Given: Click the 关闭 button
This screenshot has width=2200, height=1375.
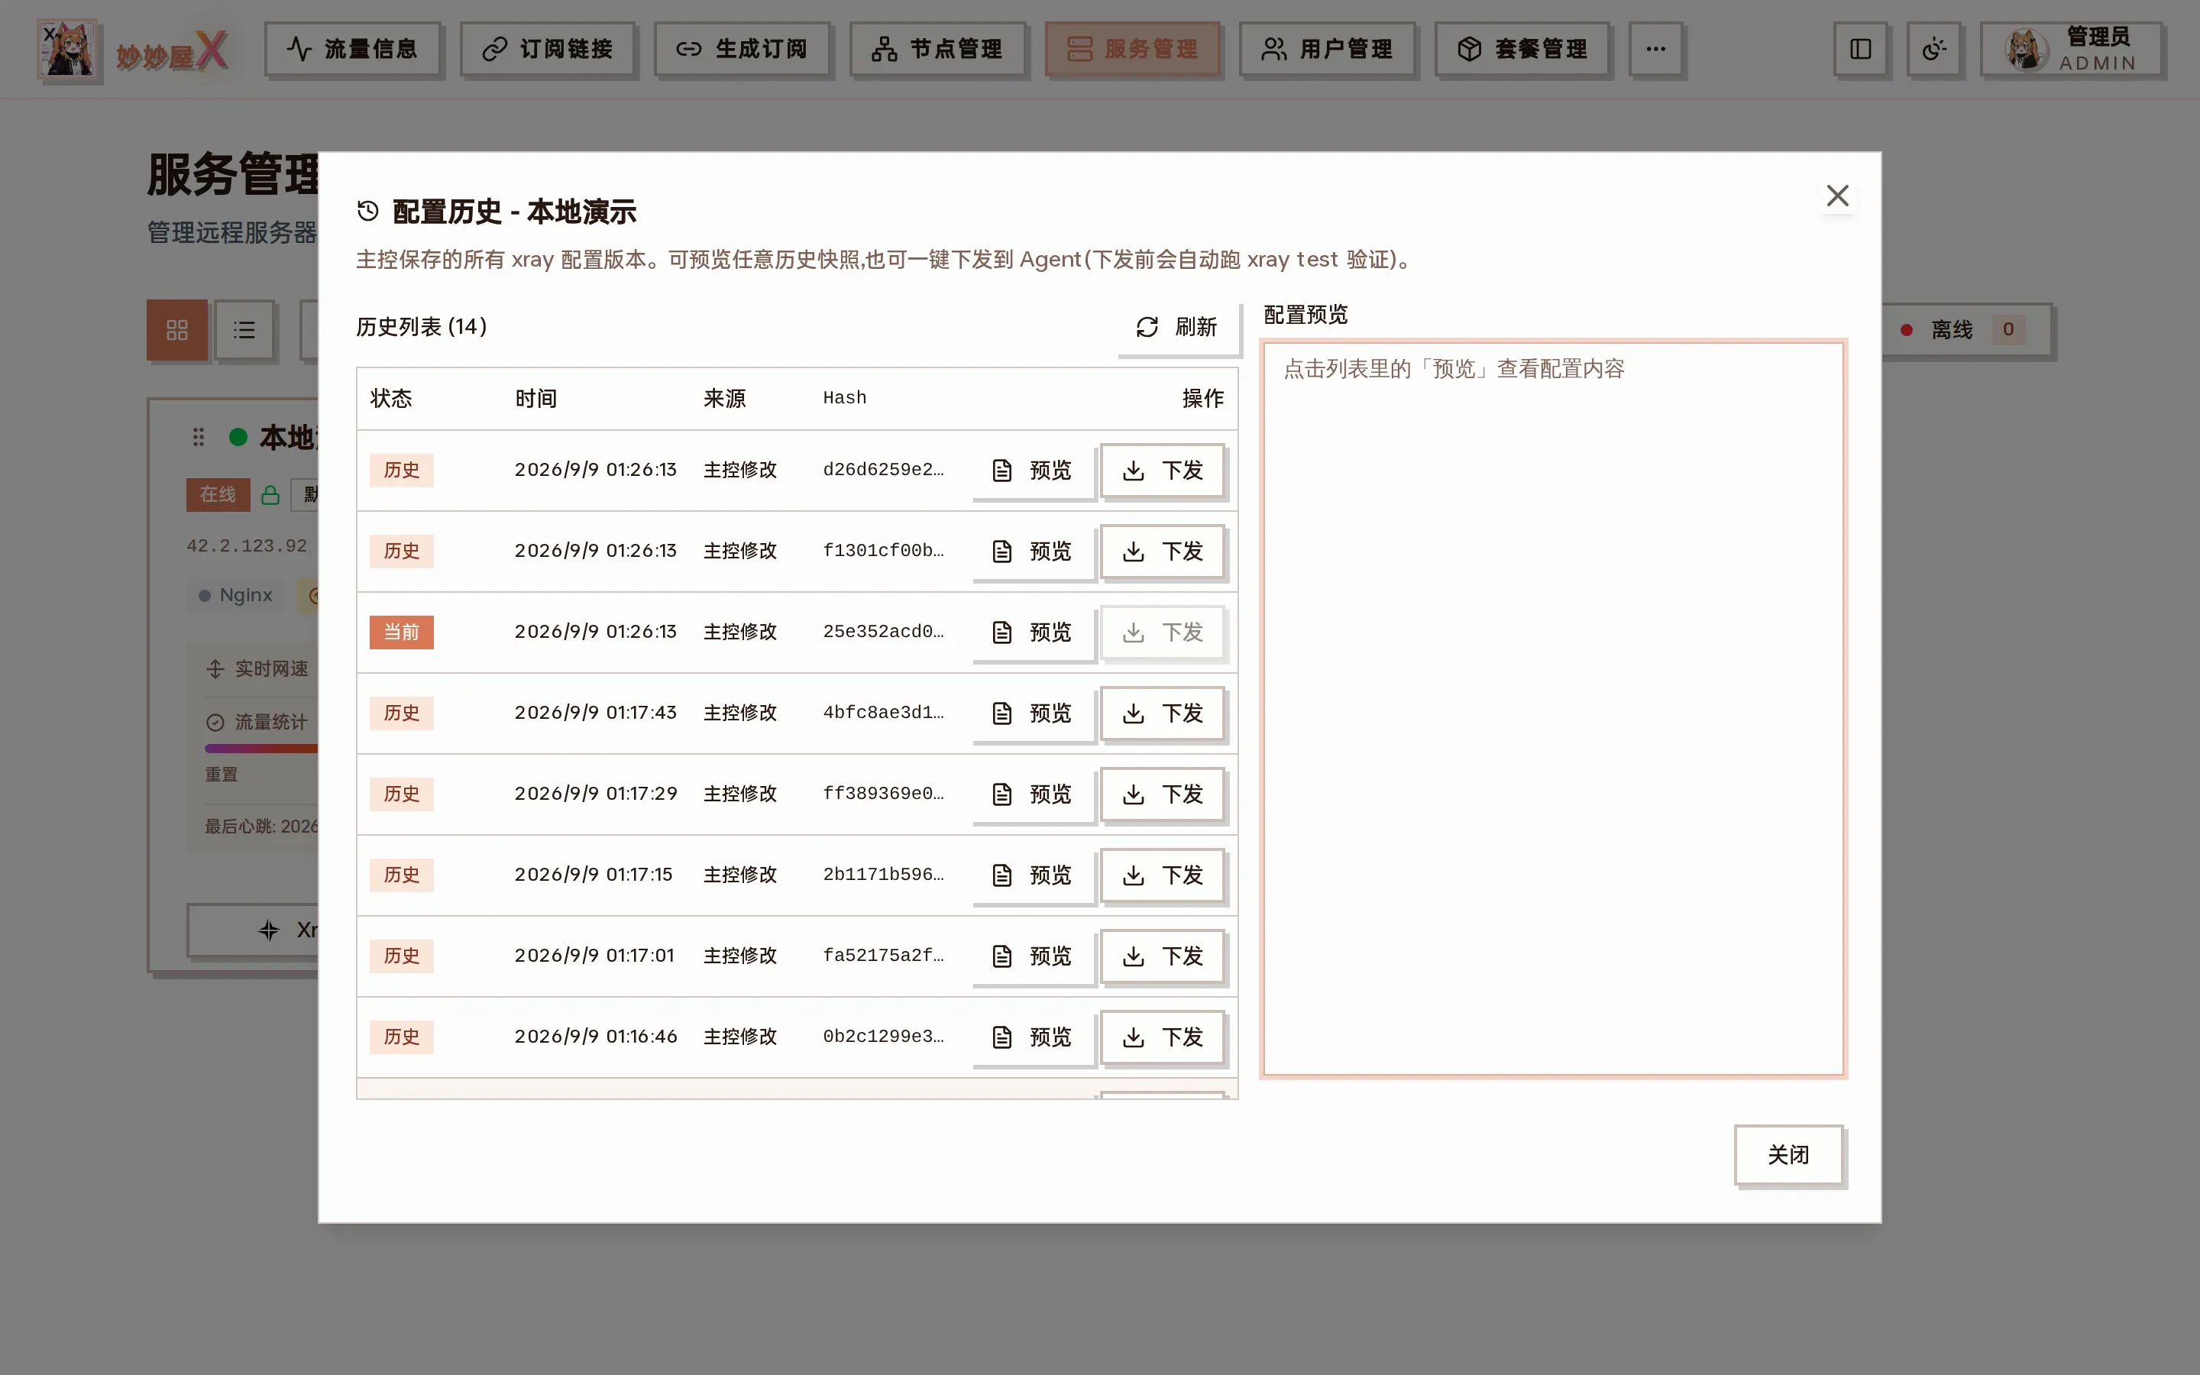Looking at the screenshot, I should [x=1788, y=1155].
